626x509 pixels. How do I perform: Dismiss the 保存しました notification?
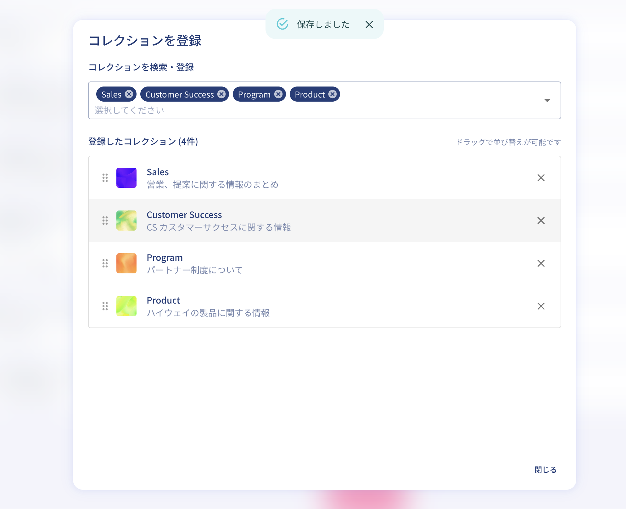click(x=369, y=25)
